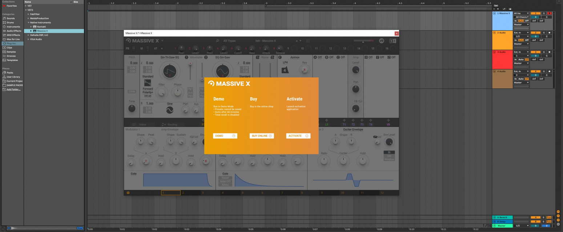Select the Instruments category in the browser
This screenshot has width=563, height=232.
[x=11, y=26]
